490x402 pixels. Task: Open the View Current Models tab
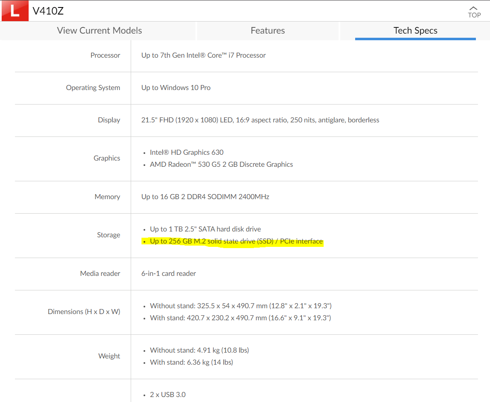tap(99, 31)
